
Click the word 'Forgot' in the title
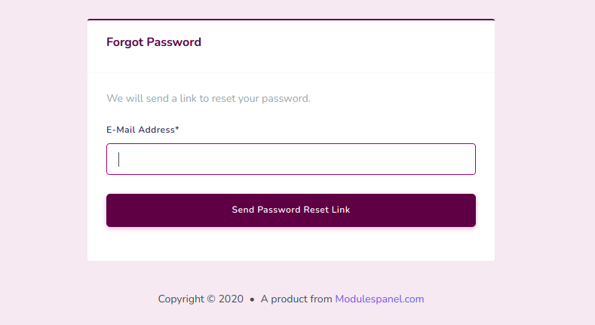click(x=124, y=42)
